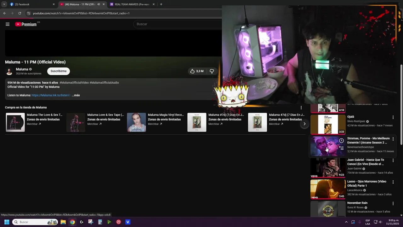Open more options in Maluma store shelf
Viewport: 403px width, 227px height.
301,108
